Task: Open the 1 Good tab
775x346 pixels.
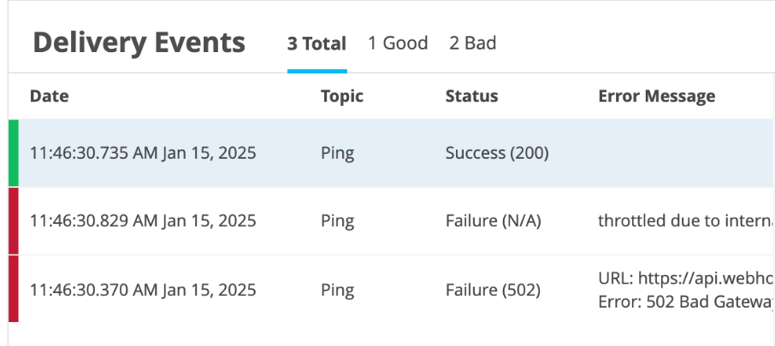Action: click(x=398, y=44)
